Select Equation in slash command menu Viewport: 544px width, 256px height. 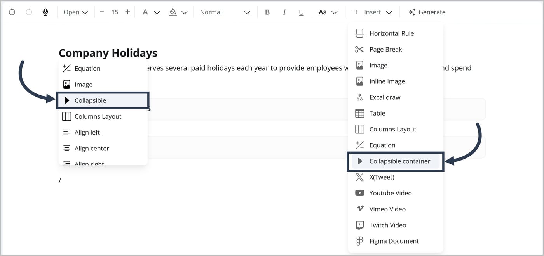click(x=103, y=69)
